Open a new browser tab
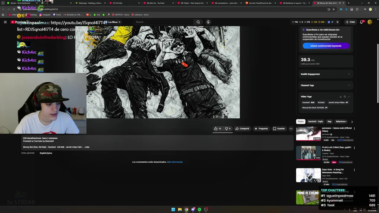Screen dimensions: 379x213 point(349,3)
